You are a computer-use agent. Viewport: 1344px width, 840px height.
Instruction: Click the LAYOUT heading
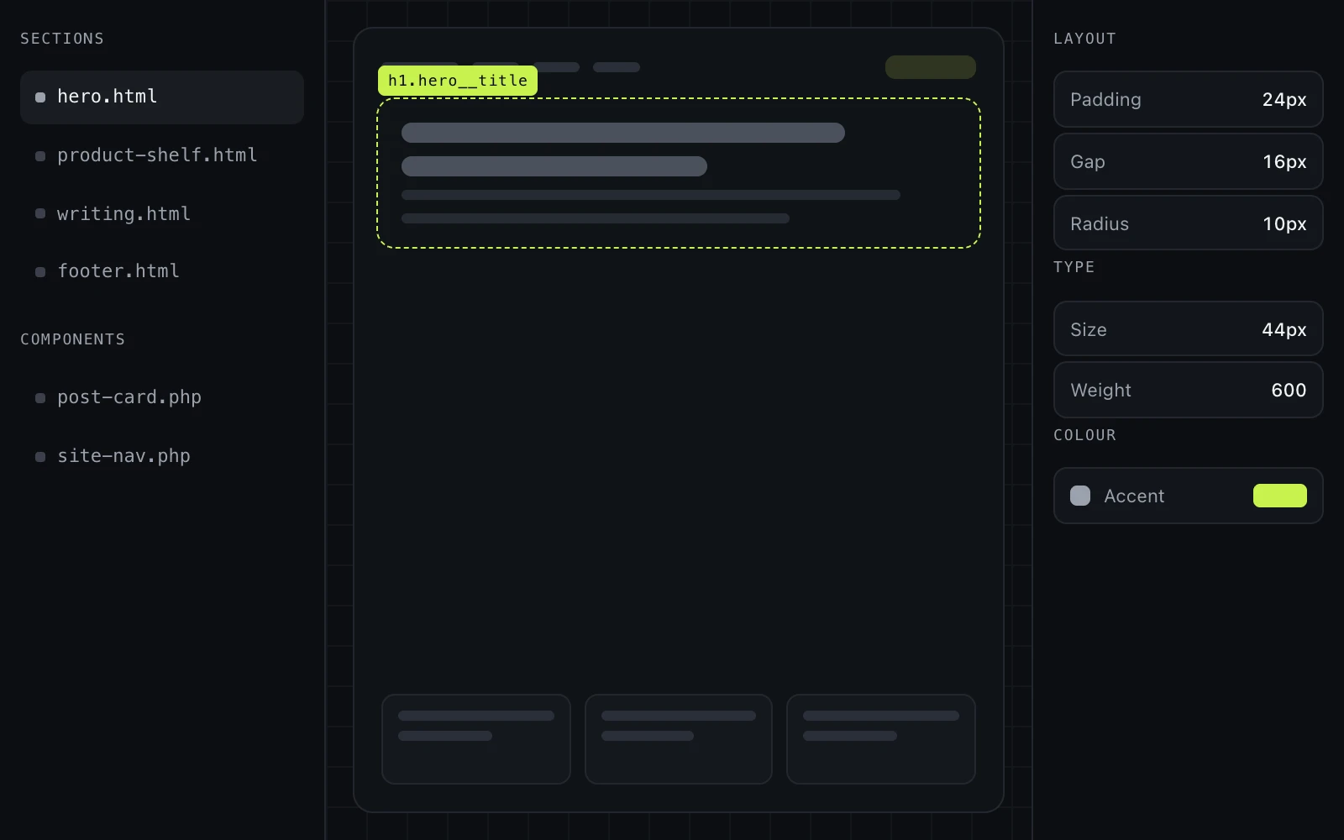tap(1085, 39)
